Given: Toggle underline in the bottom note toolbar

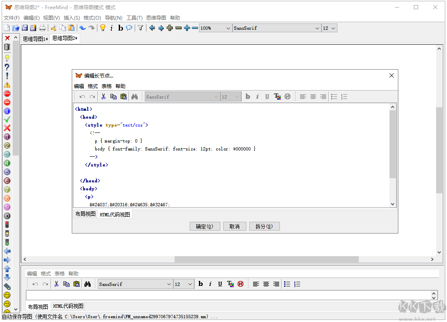Looking at the screenshot, I should coord(220,284).
